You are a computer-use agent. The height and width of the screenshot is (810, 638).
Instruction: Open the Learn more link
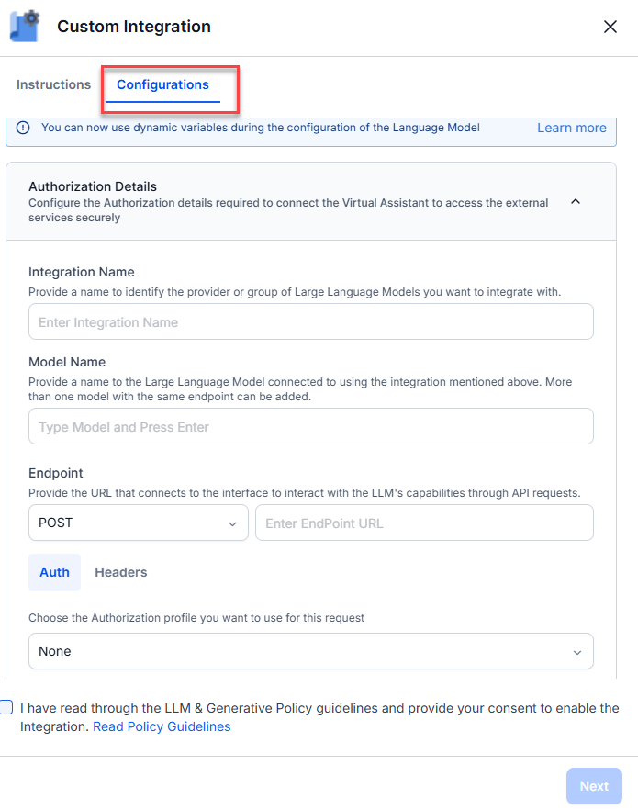click(x=571, y=128)
